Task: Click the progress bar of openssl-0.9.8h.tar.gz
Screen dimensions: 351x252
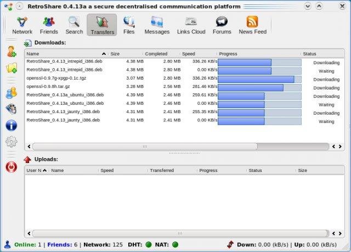Action: [259, 88]
